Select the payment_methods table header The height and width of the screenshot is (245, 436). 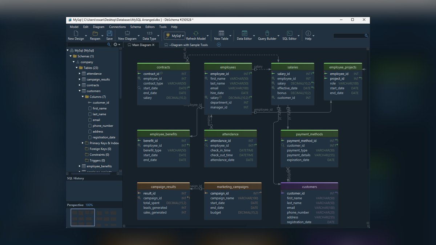(x=310, y=134)
